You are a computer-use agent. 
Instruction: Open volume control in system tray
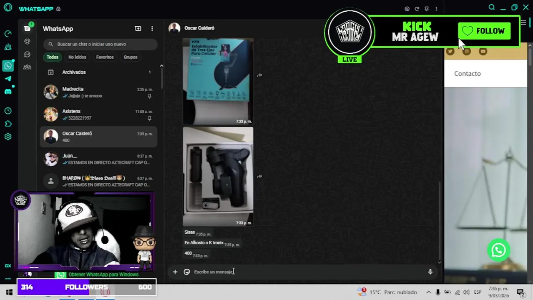point(466,292)
